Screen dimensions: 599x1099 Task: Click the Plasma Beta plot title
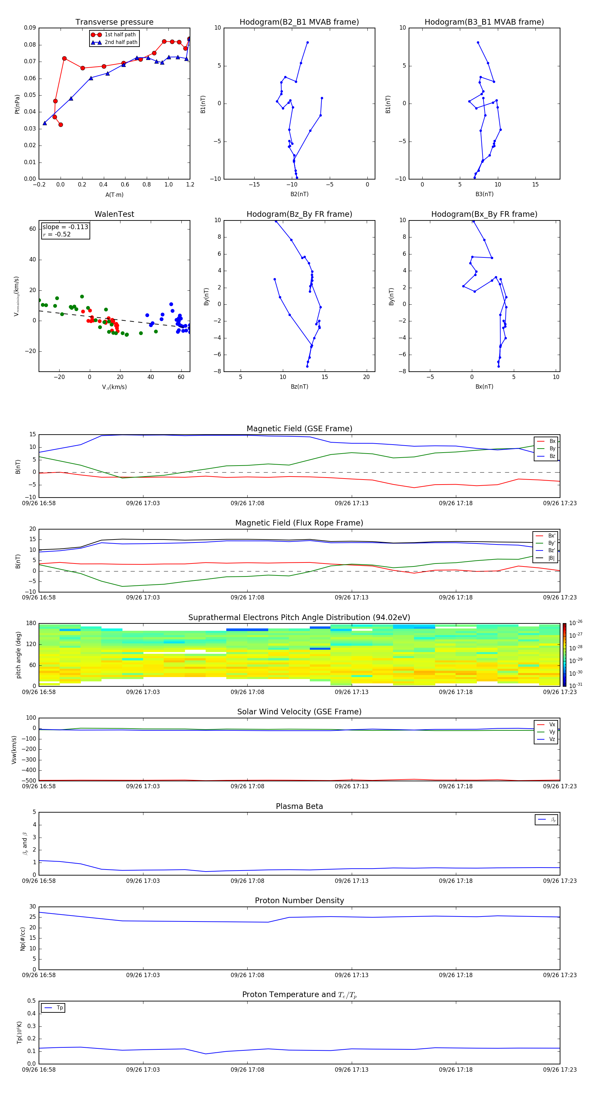[x=299, y=806]
